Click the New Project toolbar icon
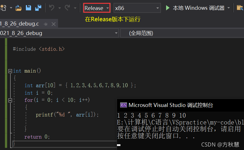The width and height of the screenshot is (244, 150). click(3, 8)
